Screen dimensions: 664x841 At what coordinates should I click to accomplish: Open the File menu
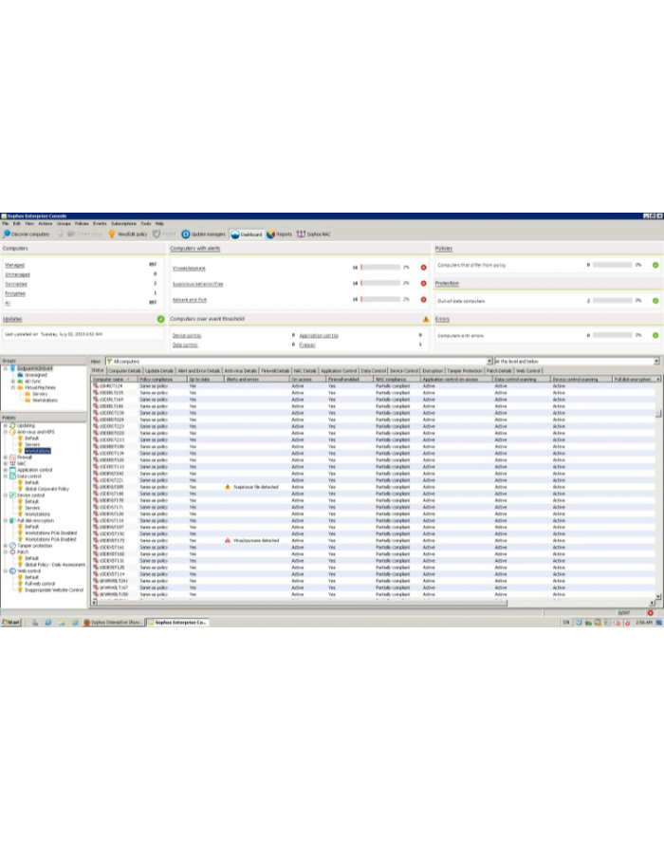click(x=6, y=224)
